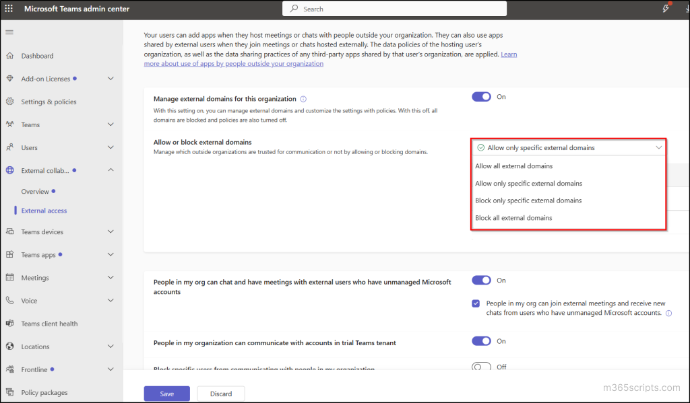The height and width of the screenshot is (403, 690).
Task: Expand the Teams apps chevron
Action: click(x=111, y=254)
